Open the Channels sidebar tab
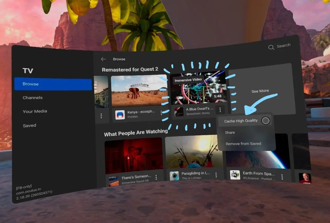The height and width of the screenshot is (223, 330). pyautogui.click(x=32, y=98)
